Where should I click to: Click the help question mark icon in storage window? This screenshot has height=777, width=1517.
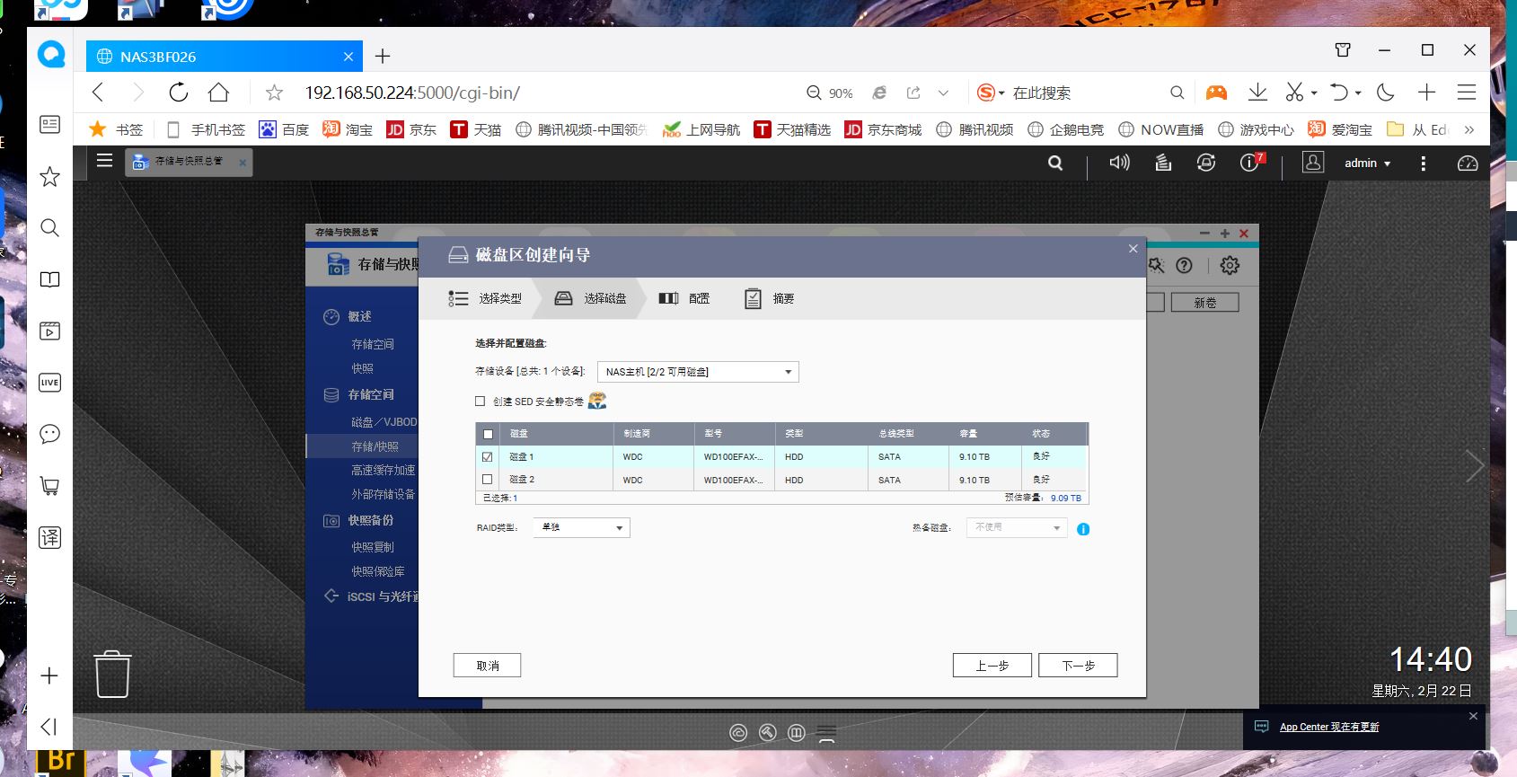[x=1184, y=265]
